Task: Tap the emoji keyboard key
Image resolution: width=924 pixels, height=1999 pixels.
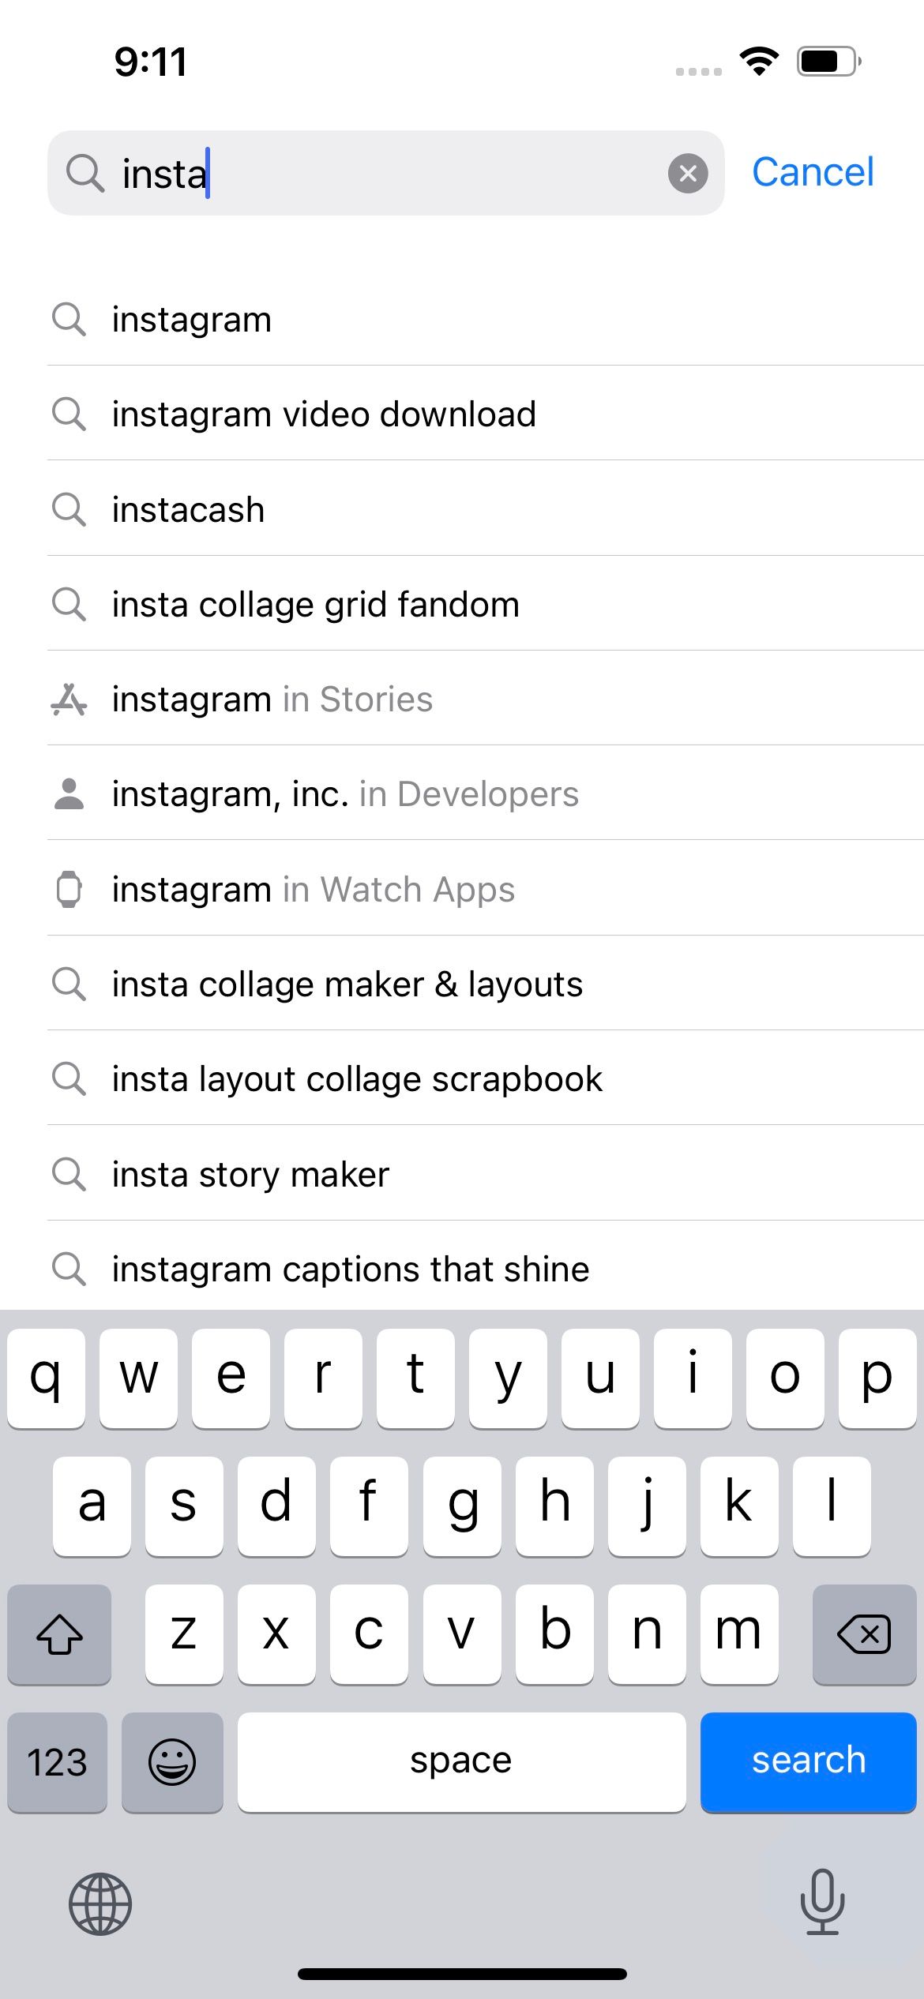Action: (172, 1761)
